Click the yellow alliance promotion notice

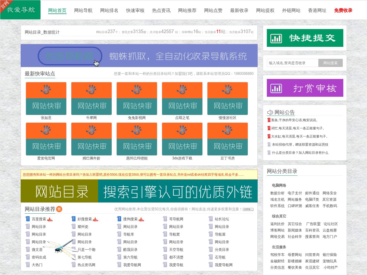pos(139,174)
